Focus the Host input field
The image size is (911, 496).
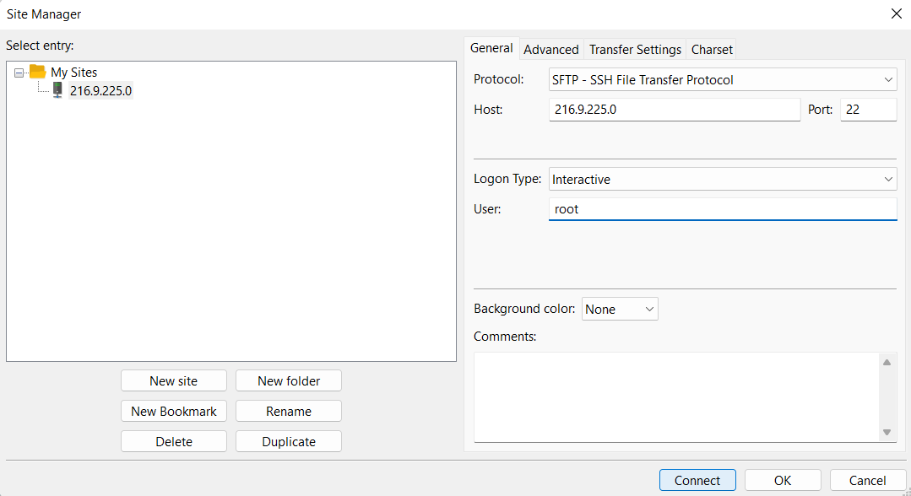click(675, 109)
